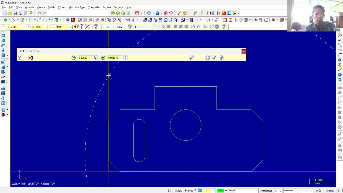The image size is (343, 193).
Task: Click the Xform Mirror icon
Action: [x=161, y=20]
